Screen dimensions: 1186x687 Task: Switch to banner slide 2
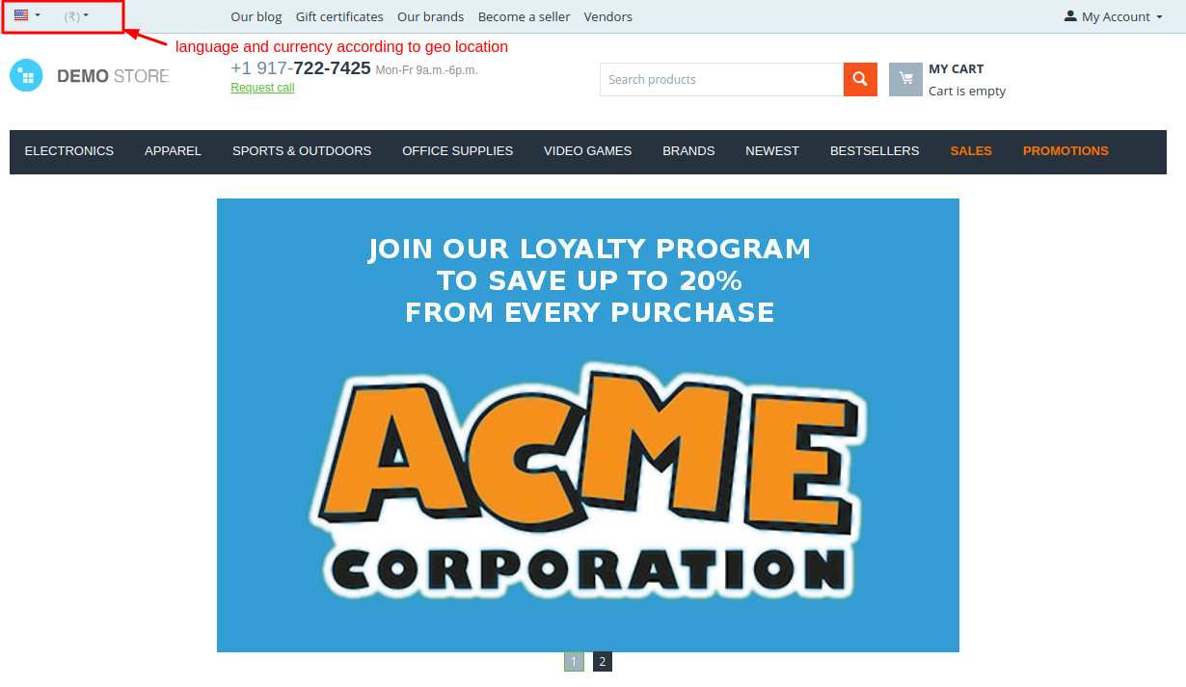pyautogui.click(x=603, y=662)
